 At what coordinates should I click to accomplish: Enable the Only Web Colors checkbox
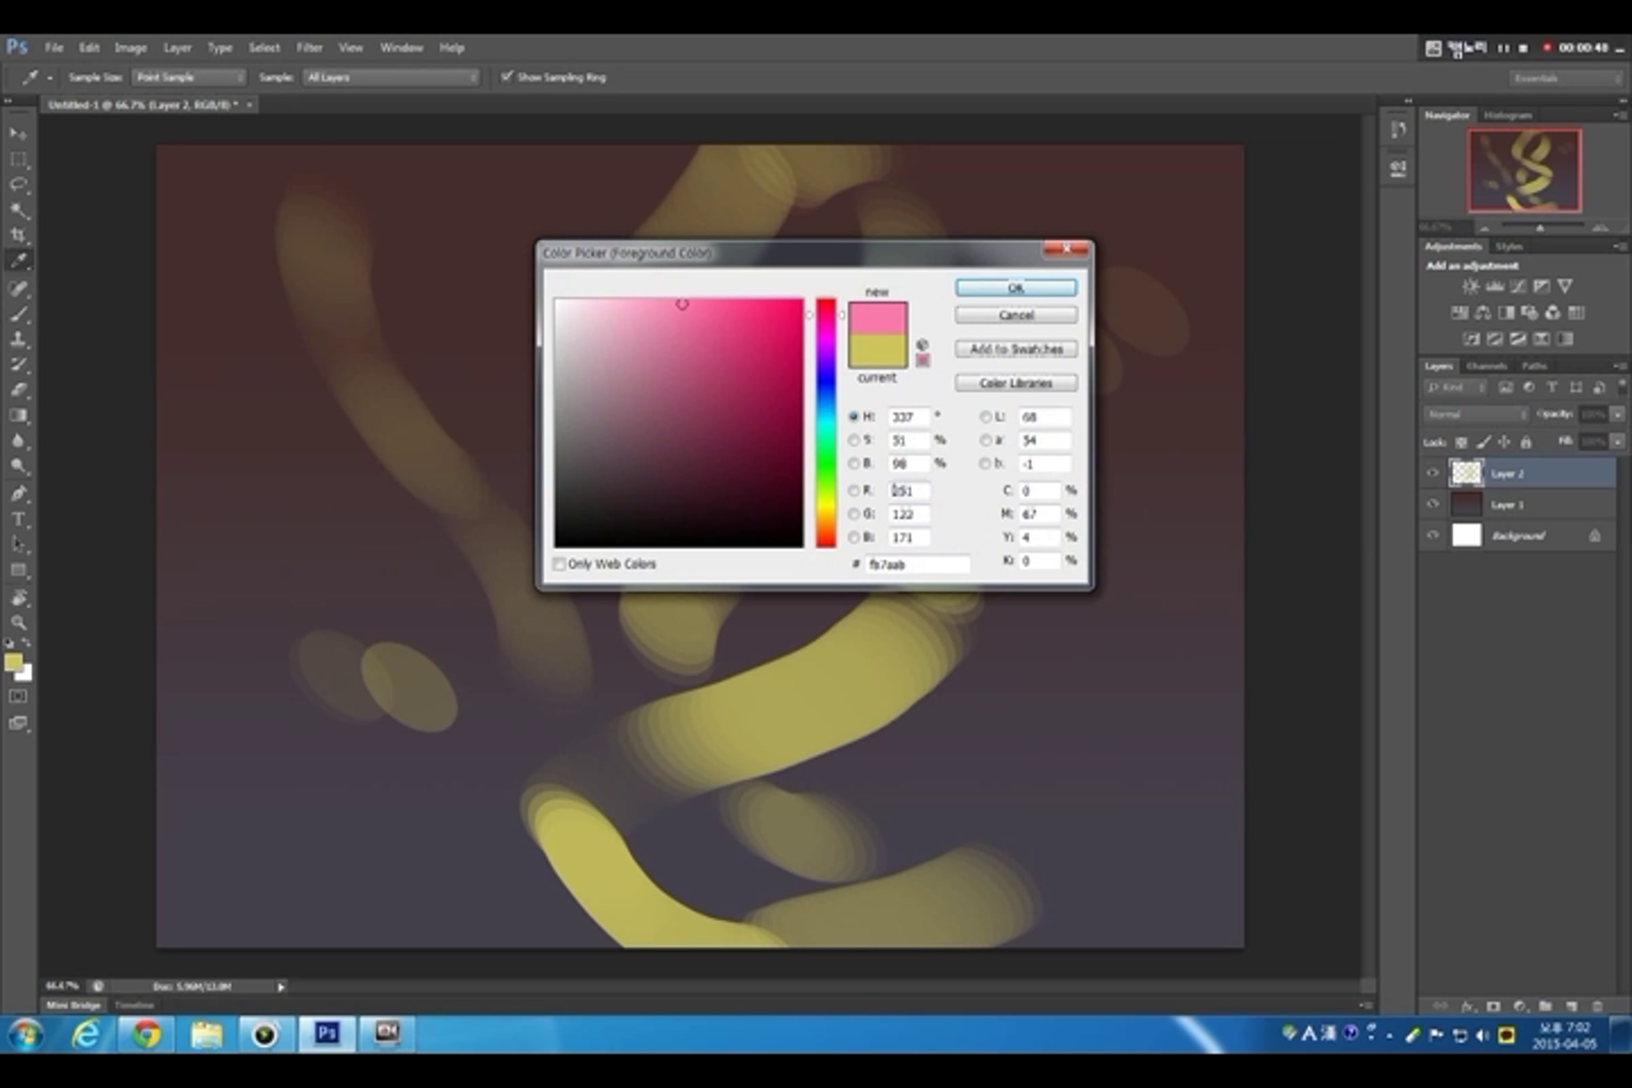[559, 564]
